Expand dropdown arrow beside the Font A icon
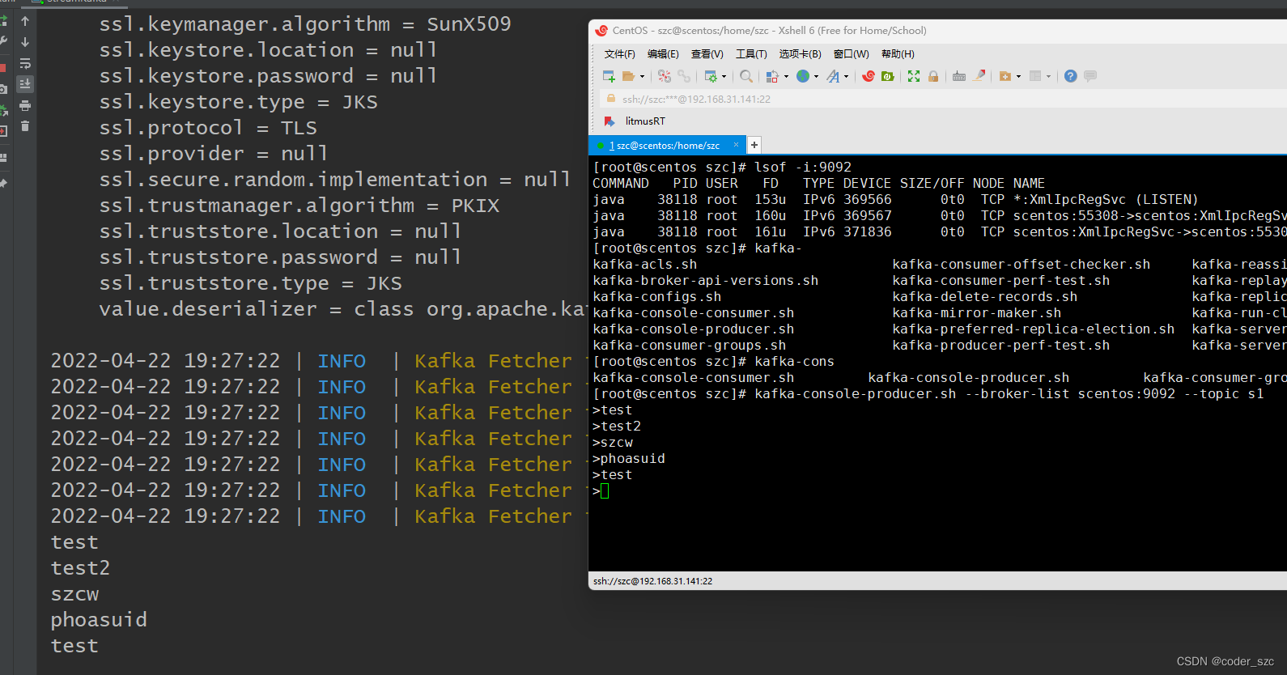Screen dimensions: 1287x675 (847, 77)
